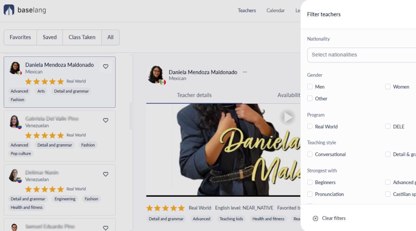The width and height of the screenshot is (416, 231).
Task: Click the fifth star in Daniela's rating
Action: tap(61, 81)
